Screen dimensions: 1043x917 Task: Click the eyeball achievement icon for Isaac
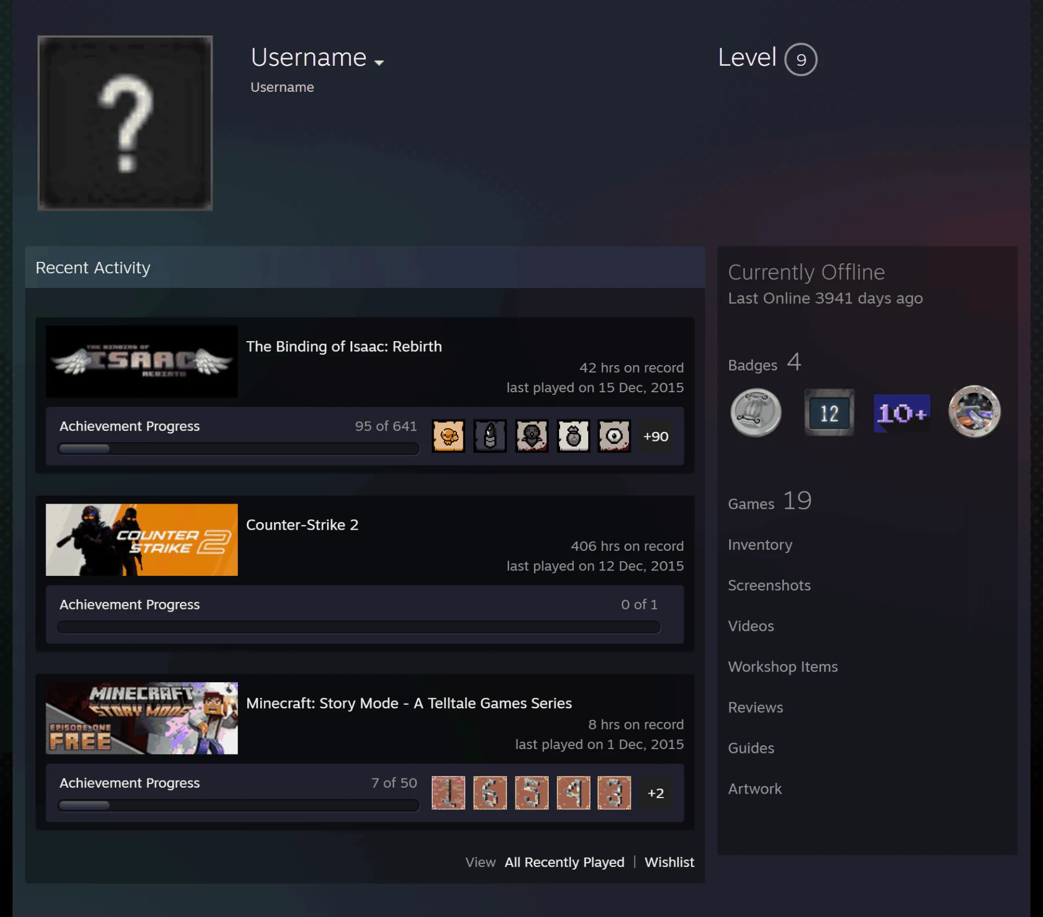coord(614,436)
